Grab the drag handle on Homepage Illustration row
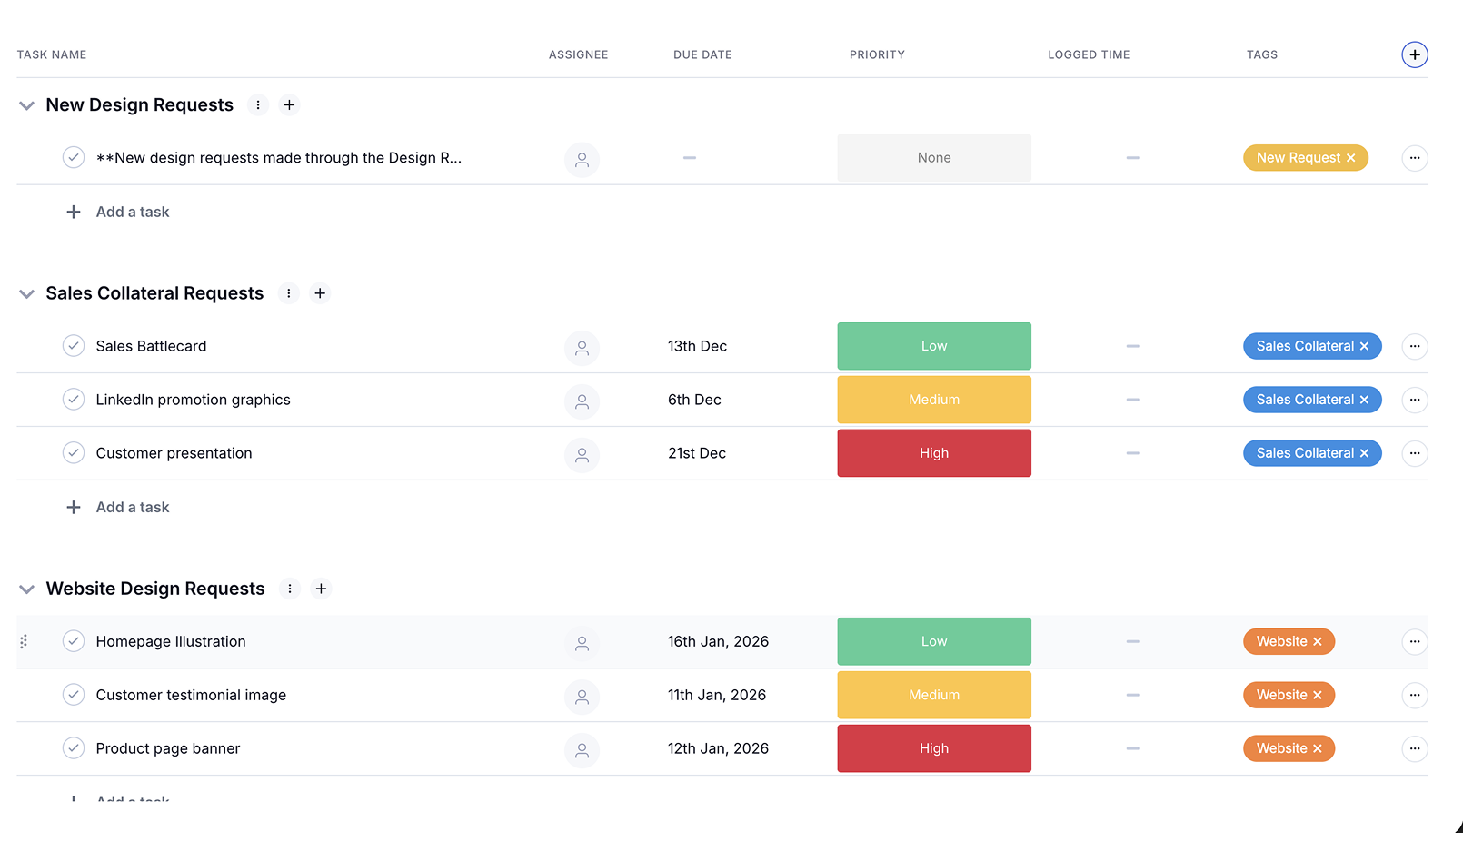 24,641
